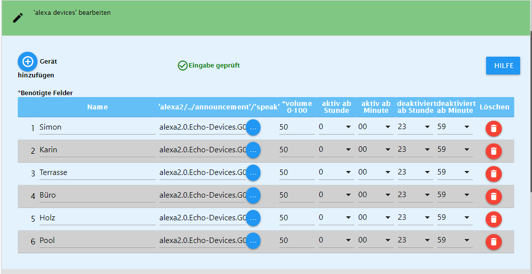The width and height of the screenshot is (532, 274).
Task: Open 'aktiv ab Stunde' dropdown for Holz
Action: coord(336,218)
